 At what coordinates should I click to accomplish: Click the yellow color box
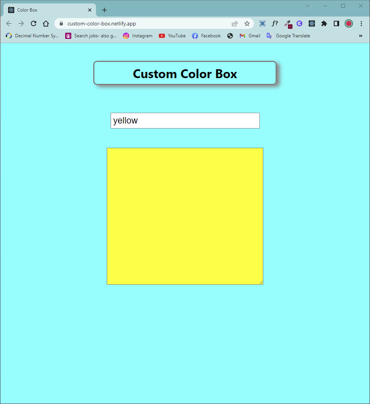click(x=185, y=216)
